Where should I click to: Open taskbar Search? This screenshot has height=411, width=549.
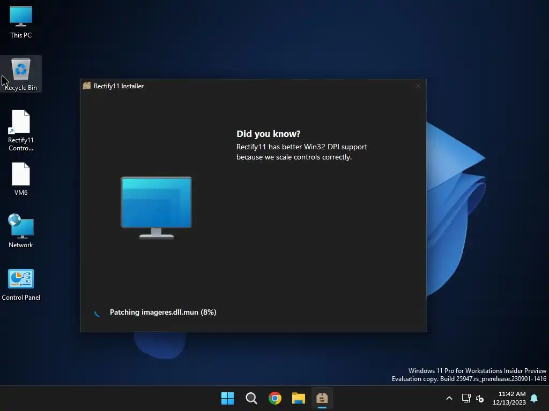click(x=251, y=398)
